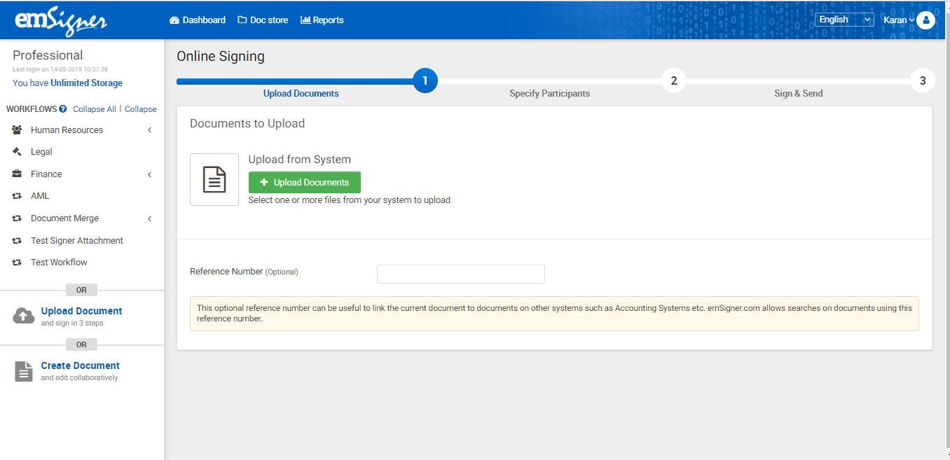Open the English language dropdown
This screenshot has height=460, width=950.
pyautogui.click(x=843, y=19)
